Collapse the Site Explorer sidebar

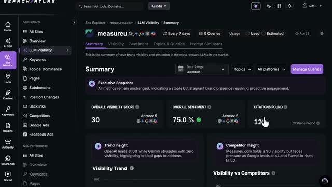pyautogui.click(x=74, y=22)
